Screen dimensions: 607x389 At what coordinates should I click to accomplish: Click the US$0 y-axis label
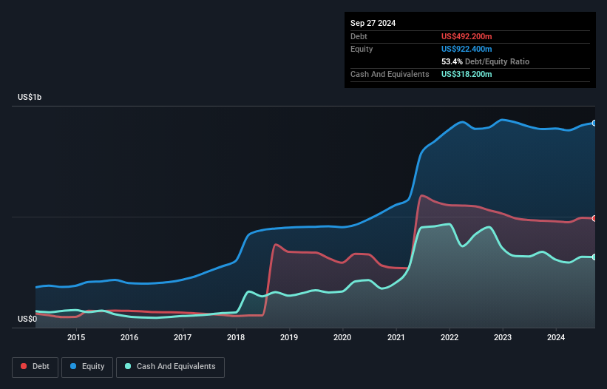(x=27, y=319)
